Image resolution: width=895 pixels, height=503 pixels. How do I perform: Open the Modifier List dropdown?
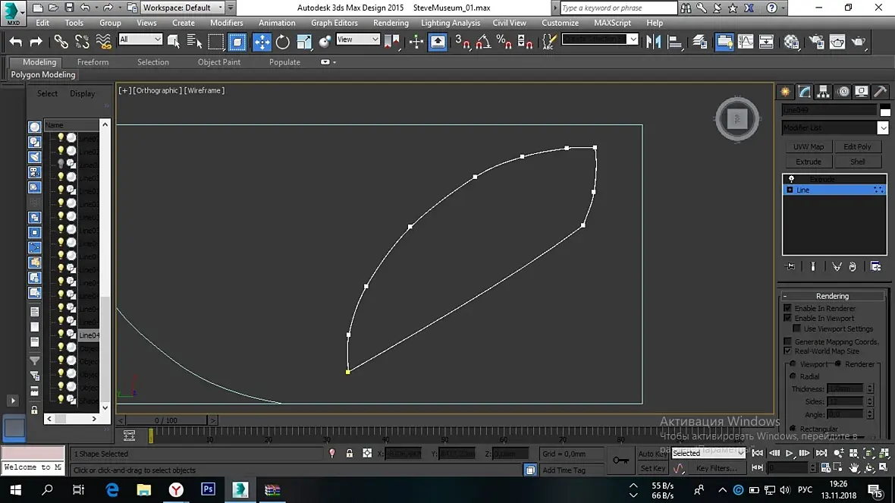(883, 128)
